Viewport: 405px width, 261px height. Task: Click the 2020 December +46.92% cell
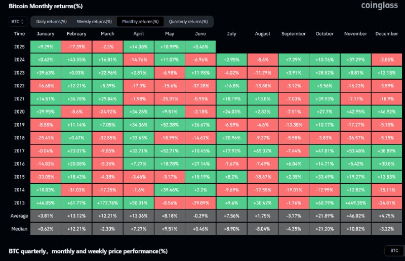tap(386, 112)
